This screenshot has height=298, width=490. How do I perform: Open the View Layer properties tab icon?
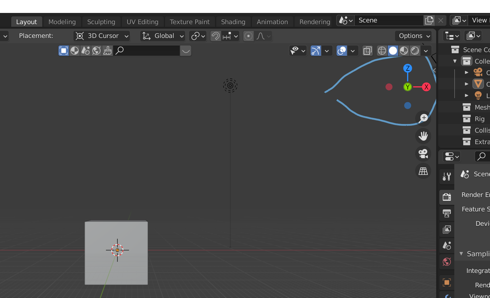pyautogui.click(x=447, y=229)
